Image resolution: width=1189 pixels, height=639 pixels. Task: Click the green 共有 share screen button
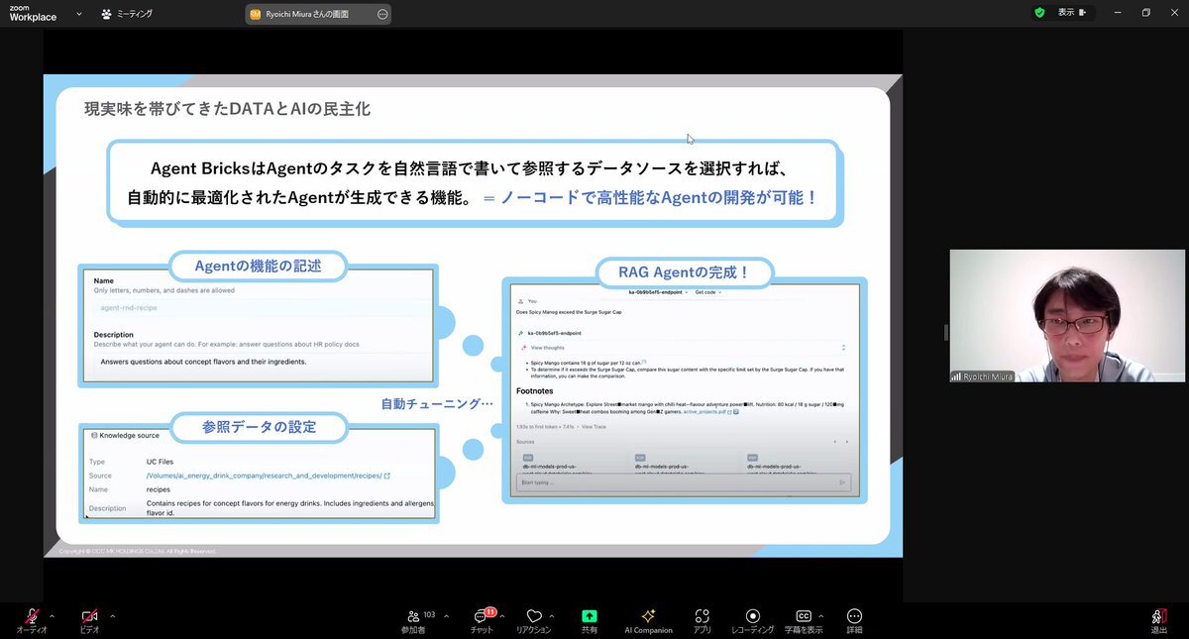click(590, 616)
